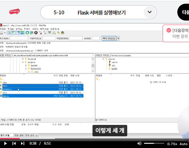The width and height of the screenshot is (189, 148).
Task: Open the 파일(F) menu
Action: tap(3, 29)
